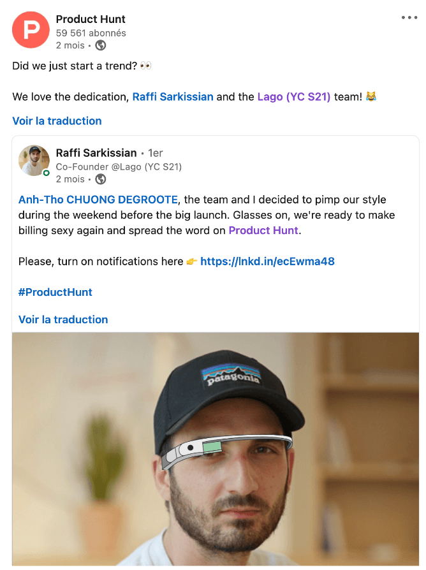
Task: Click the globe visibility icon under Product Hunt
Action: [101, 45]
